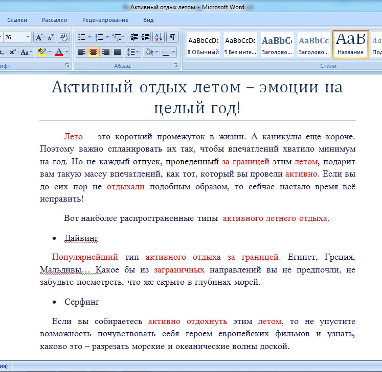382x372 pixels.
Task: Open the font size dropdown showing 26
Action: click(x=28, y=37)
